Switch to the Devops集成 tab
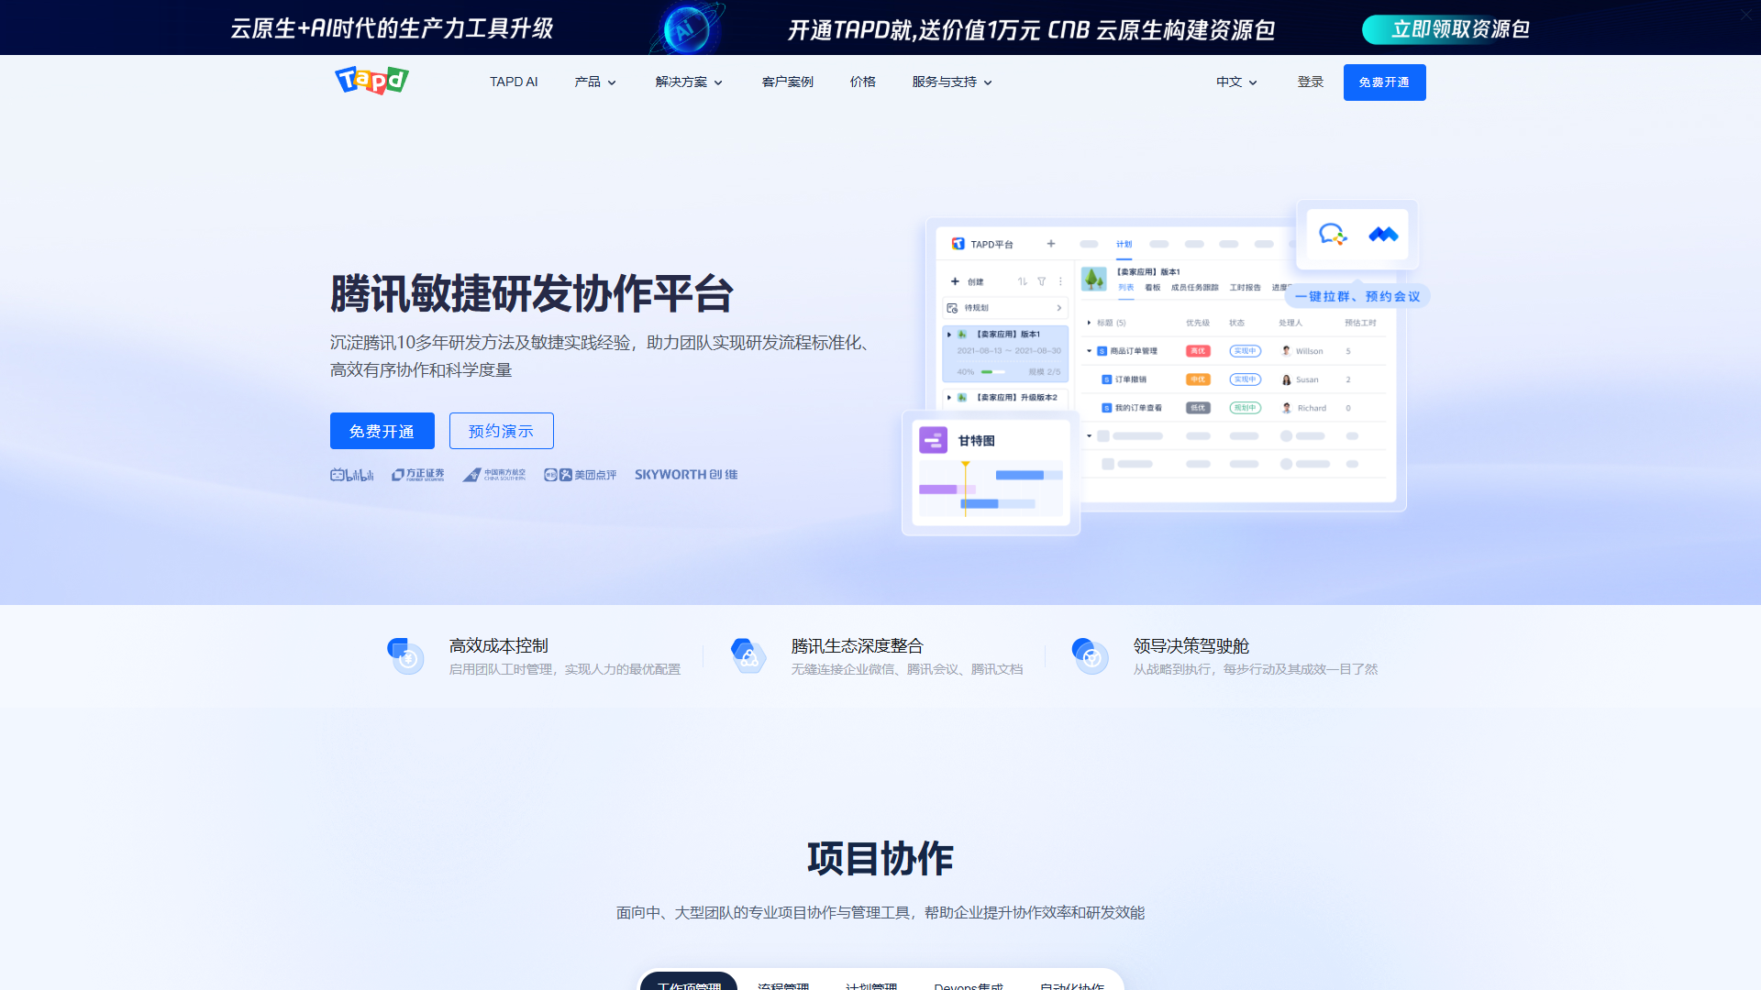 pyautogui.click(x=969, y=984)
